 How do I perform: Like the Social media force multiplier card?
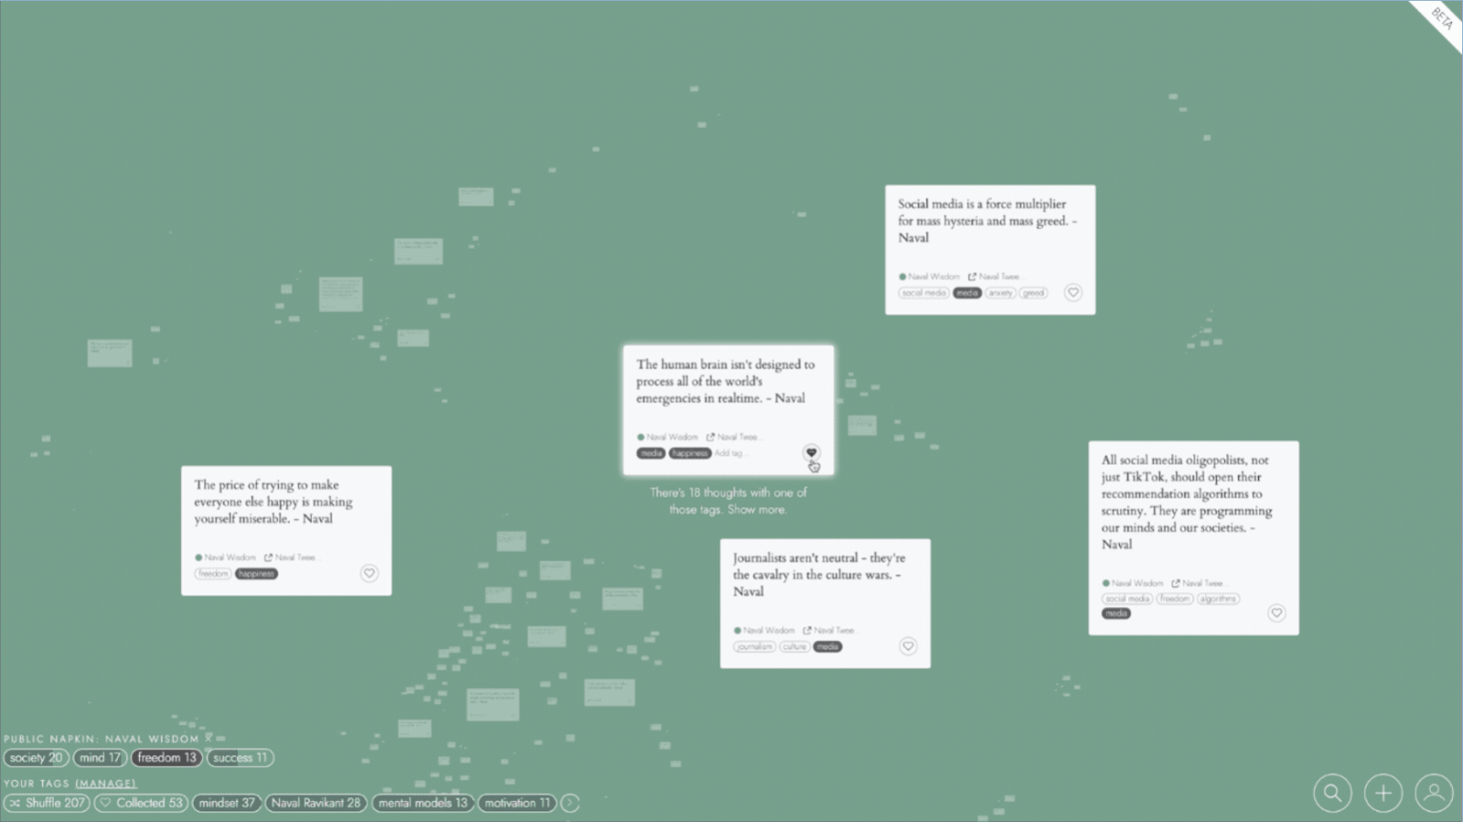point(1073,292)
